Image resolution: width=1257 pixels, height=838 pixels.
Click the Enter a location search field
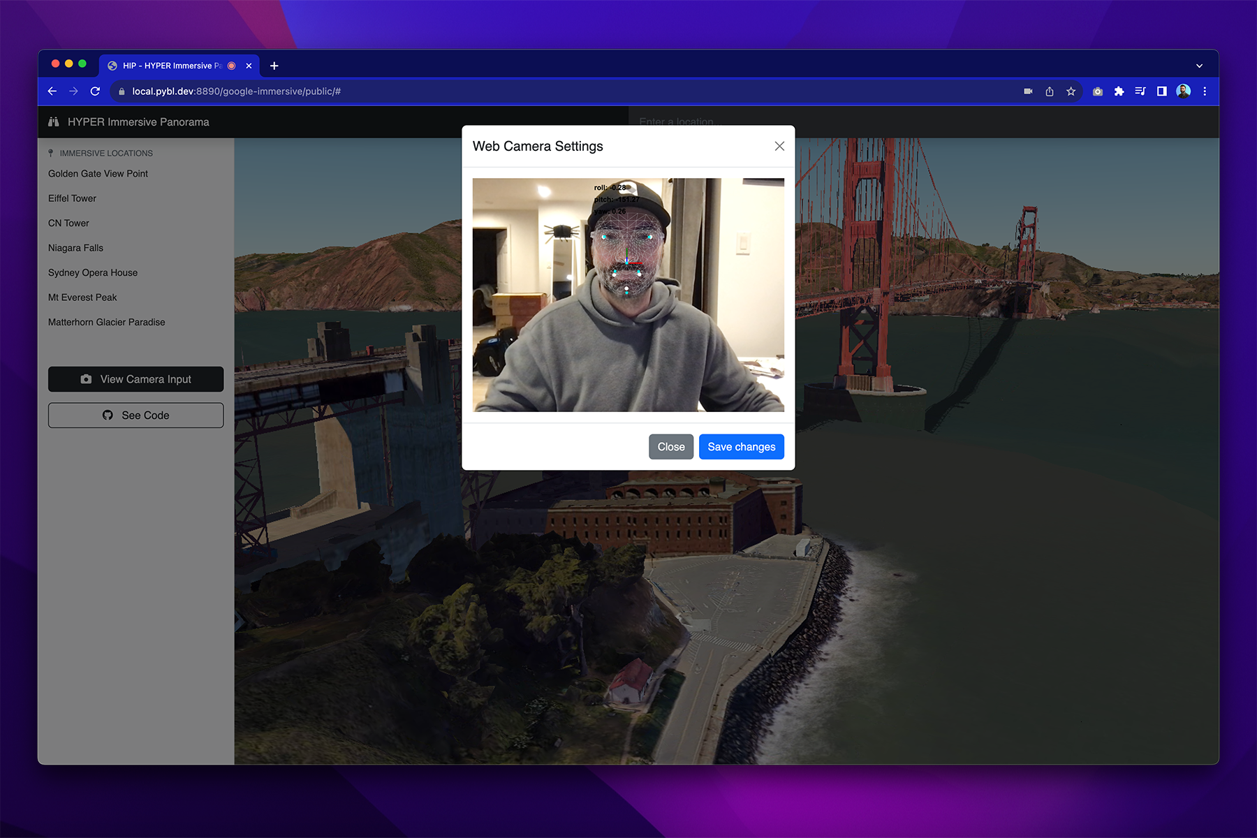[924, 122]
